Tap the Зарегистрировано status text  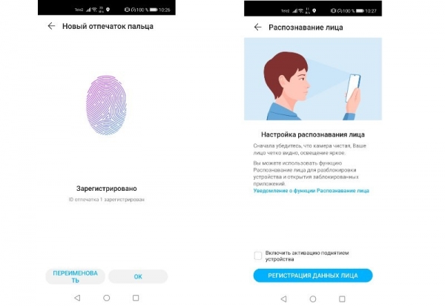tap(106, 189)
